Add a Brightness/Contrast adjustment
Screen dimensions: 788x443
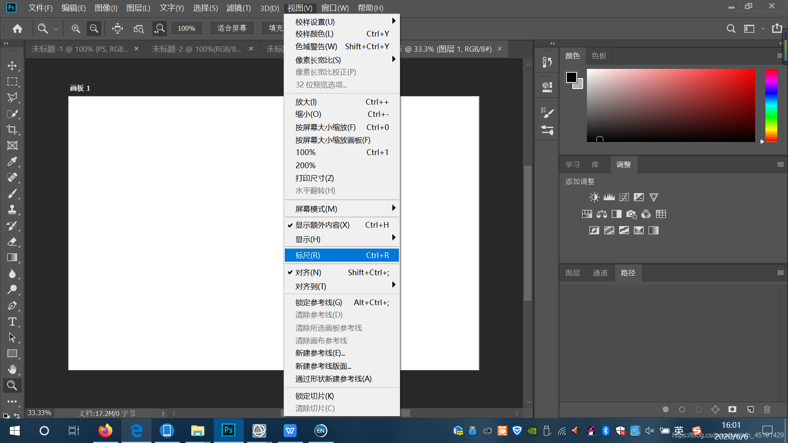pyautogui.click(x=594, y=197)
